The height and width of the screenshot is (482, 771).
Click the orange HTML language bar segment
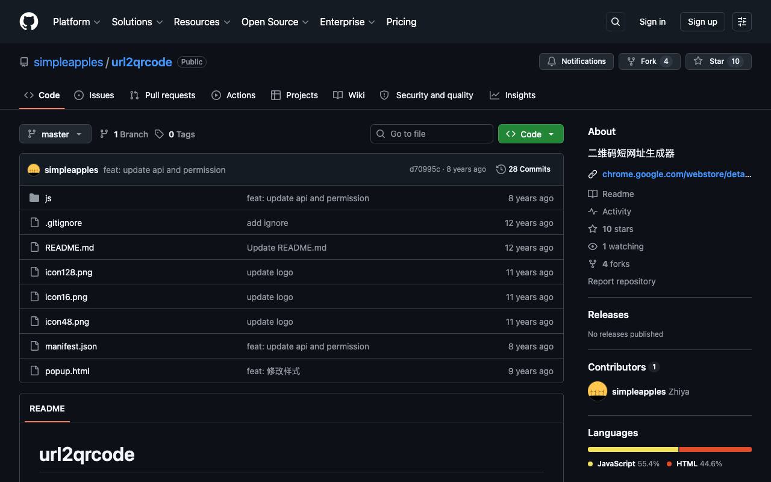click(716, 449)
